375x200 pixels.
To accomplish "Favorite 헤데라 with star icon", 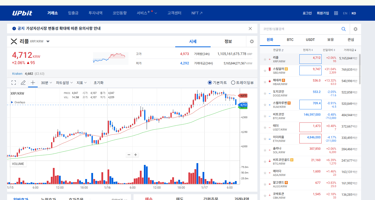I will click(265, 82).
